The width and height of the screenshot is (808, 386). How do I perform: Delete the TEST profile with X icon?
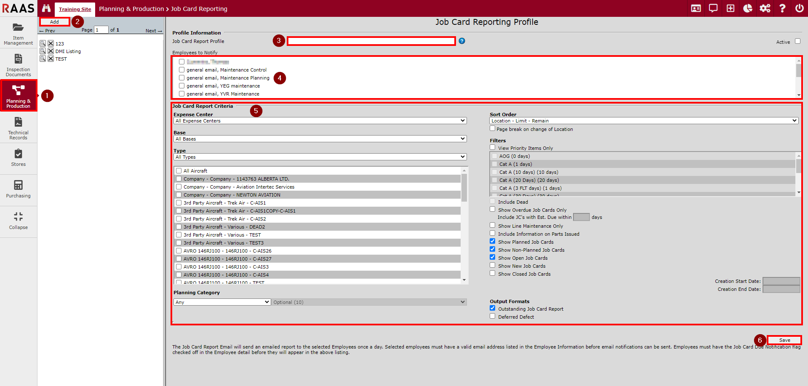coord(51,59)
